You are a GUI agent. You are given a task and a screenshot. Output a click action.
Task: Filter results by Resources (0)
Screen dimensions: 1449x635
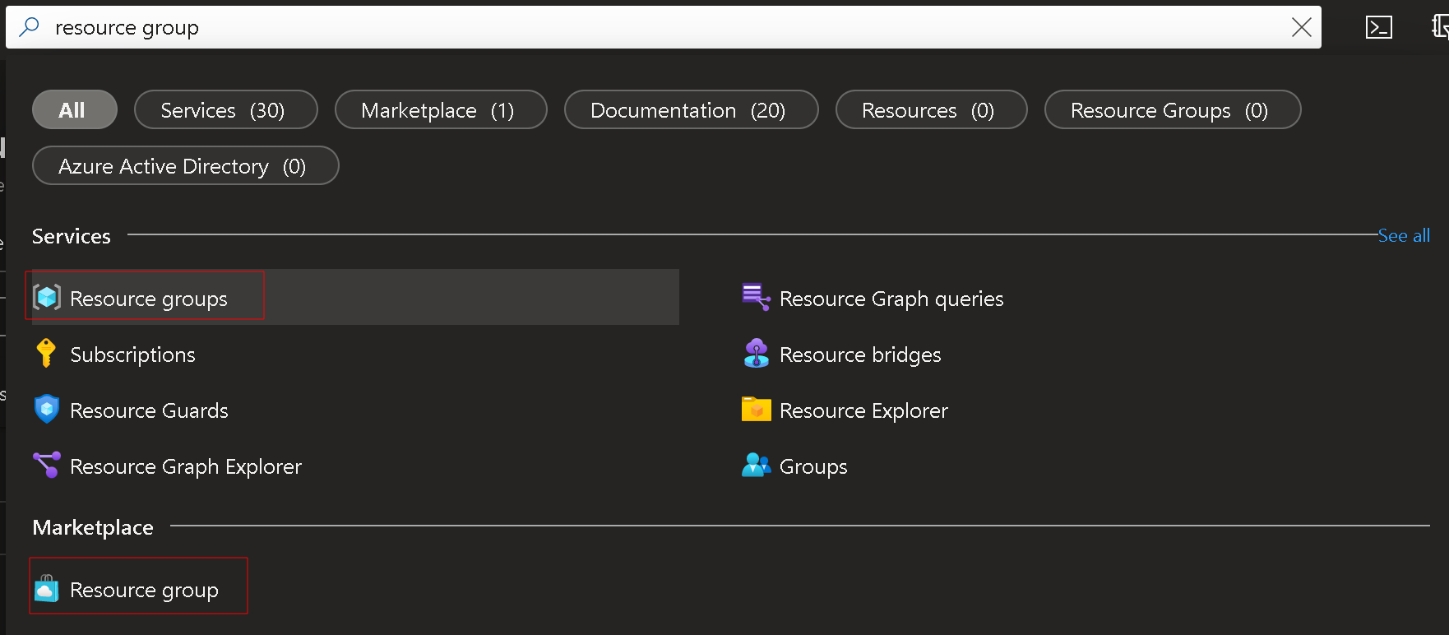932,109
